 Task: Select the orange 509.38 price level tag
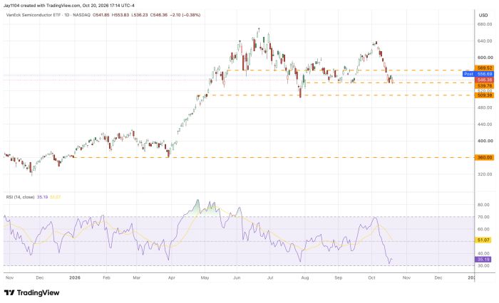[484, 95]
